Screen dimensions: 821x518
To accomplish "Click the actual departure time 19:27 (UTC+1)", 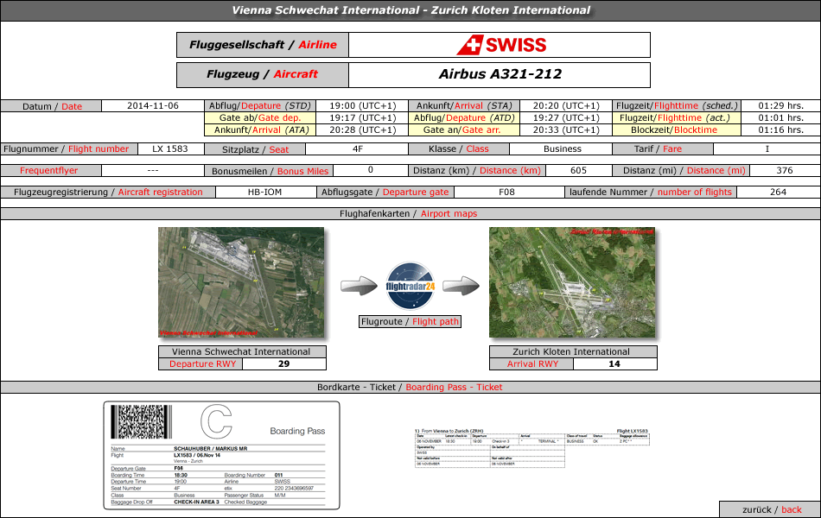I will (x=566, y=117).
